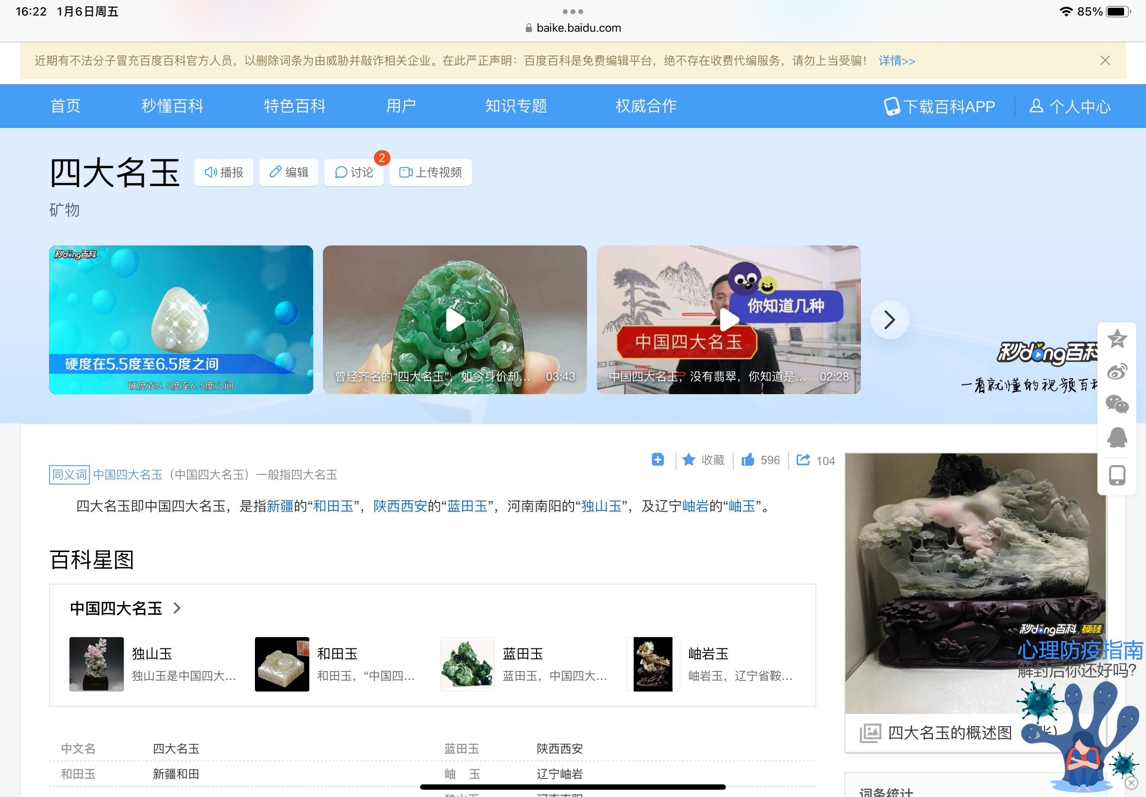Close the yellow warning notice banner
This screenshot has height=797, width=1146.
(1105, 60)
